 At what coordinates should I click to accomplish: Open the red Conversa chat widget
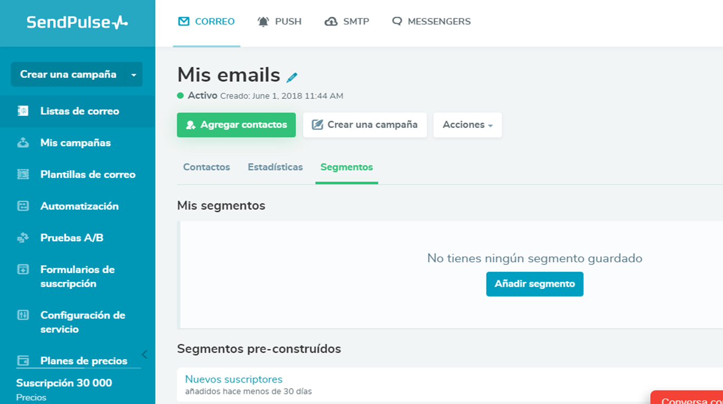[x=687, y=398]
